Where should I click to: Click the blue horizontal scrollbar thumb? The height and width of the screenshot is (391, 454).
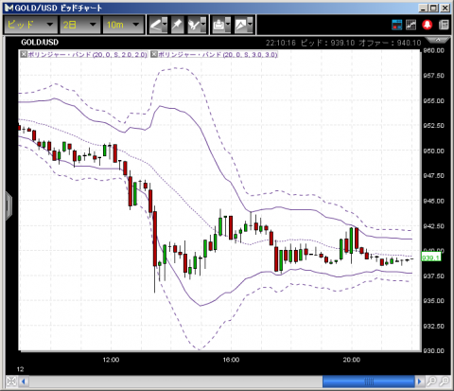point(369,382)
